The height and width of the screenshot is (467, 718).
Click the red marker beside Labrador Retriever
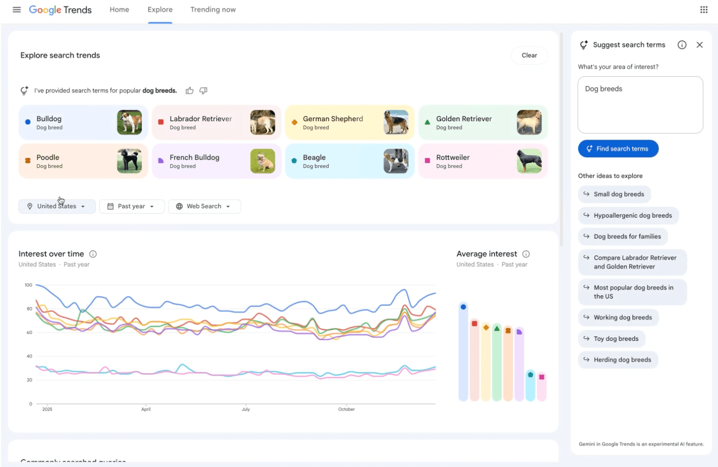160,120
